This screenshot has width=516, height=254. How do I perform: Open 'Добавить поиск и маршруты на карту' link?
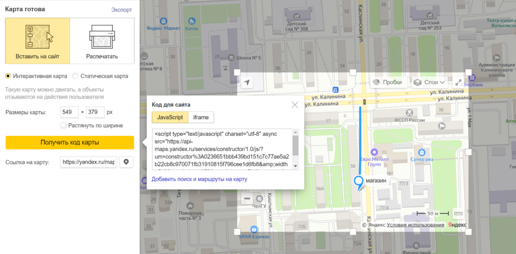(199, 179)
